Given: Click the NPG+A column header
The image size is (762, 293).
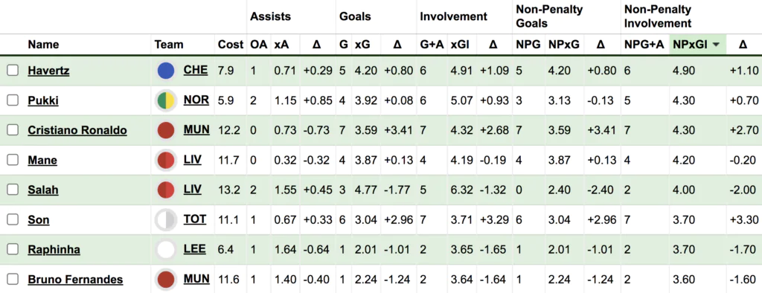Looking at the screenshot, I should [644, 45].
